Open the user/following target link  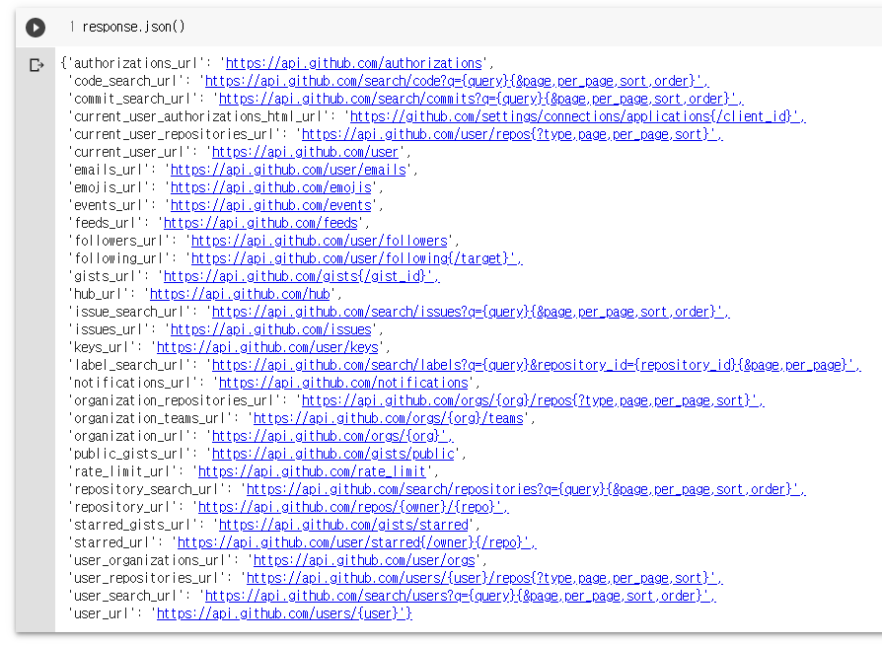click(356, 258)
